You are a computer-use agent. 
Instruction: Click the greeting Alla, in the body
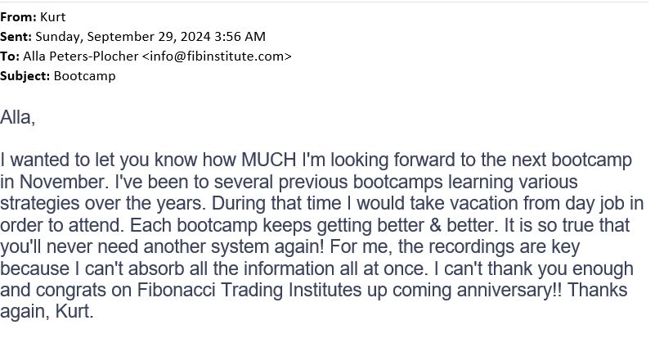pos(18,117)
